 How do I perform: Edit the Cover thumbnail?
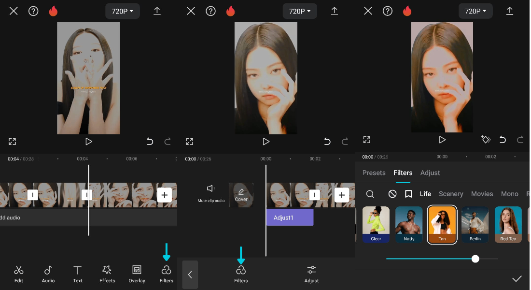241,195
